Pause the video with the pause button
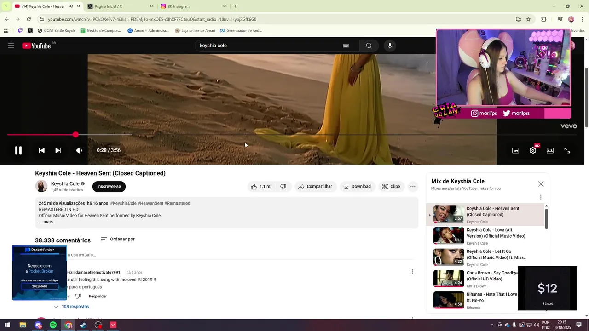 [18, 150]
